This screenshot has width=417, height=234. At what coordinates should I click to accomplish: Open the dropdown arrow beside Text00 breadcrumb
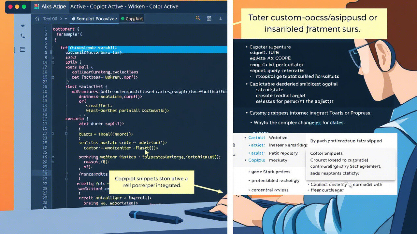click(x=66, y=19)
